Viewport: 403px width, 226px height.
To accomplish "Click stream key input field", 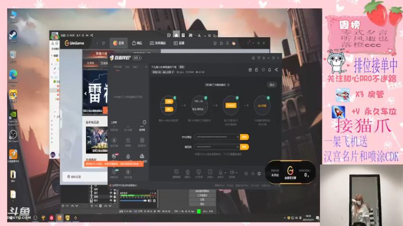I will pyautogui.click(x=217, y=147).
